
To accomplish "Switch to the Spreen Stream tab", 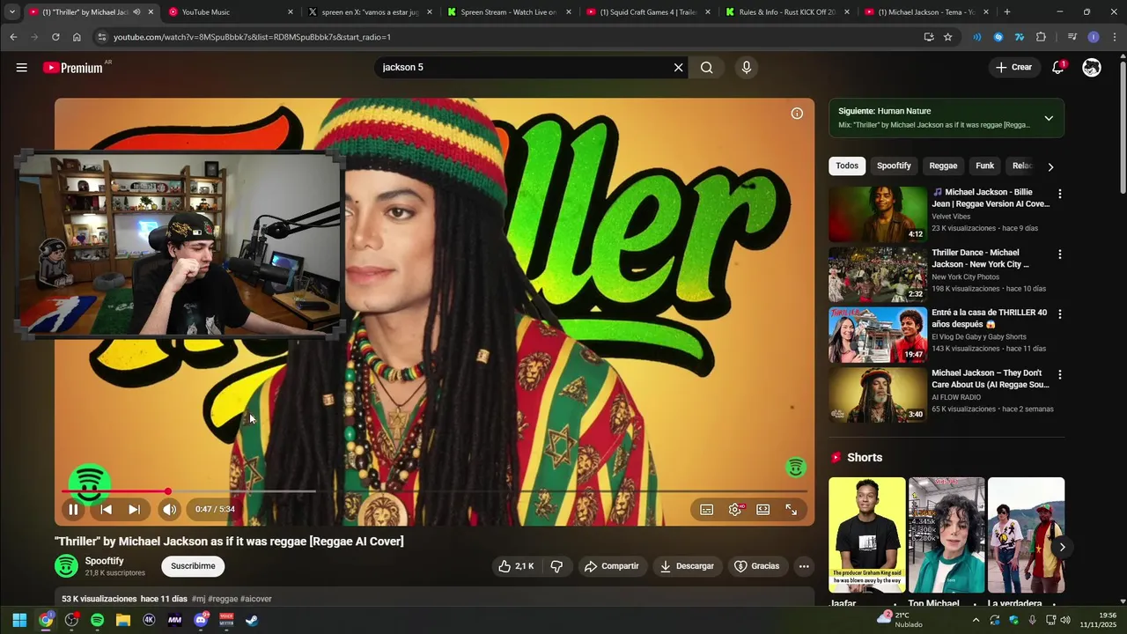I will [x=508, y=12].
